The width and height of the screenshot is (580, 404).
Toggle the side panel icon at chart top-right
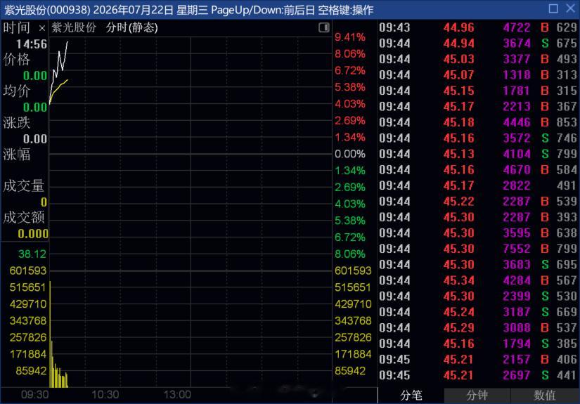(323, 27)
